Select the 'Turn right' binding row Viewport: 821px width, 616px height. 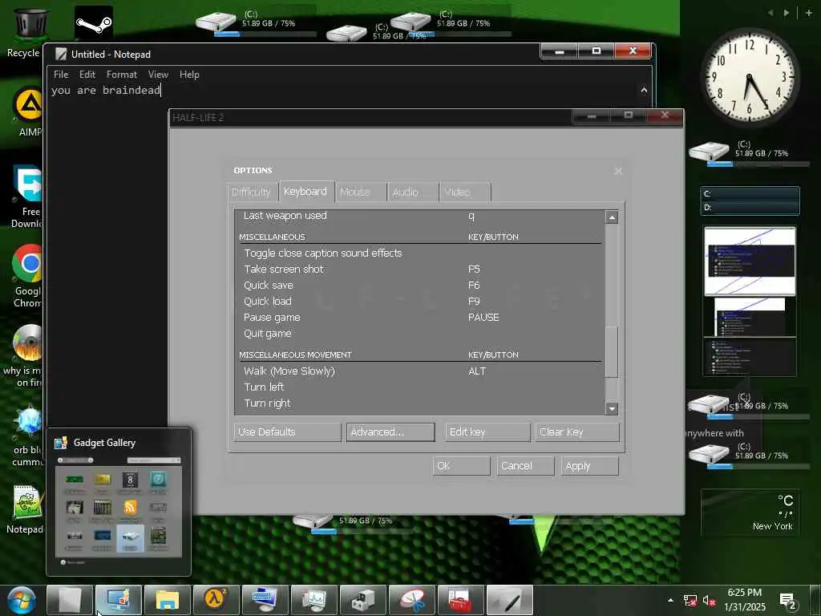click(419, 403)
